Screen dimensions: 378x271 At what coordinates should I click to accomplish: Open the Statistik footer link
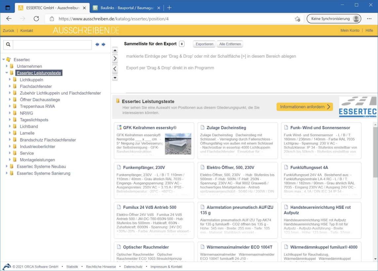[x=72, y=267]
